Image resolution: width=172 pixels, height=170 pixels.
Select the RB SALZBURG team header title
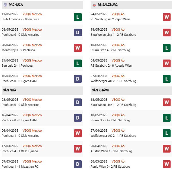pyautogui.click(x=107, y=5)
